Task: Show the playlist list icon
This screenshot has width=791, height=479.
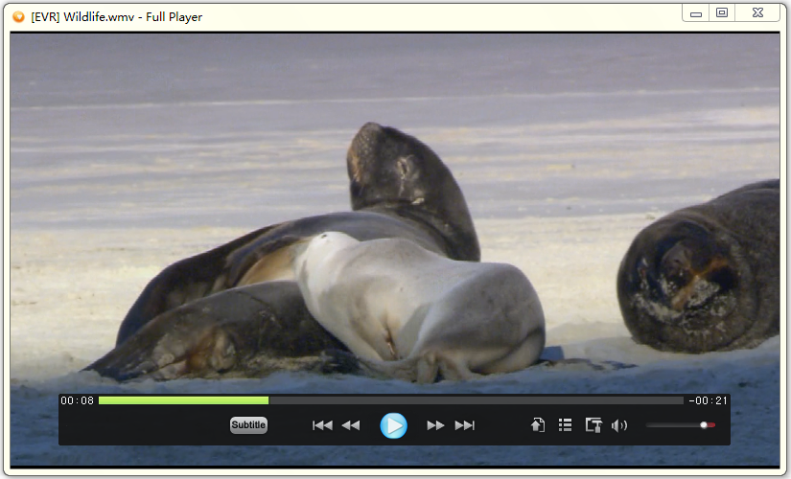Action: [x=565, y=425]
